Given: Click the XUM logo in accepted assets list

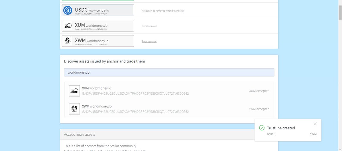Looking at the screenshot, I should tap(68, 26).
